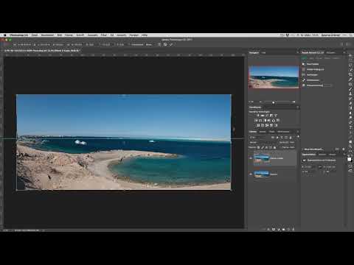Select the bottom layer thumbnail
354x265 pixels.
tap(262, 174)
